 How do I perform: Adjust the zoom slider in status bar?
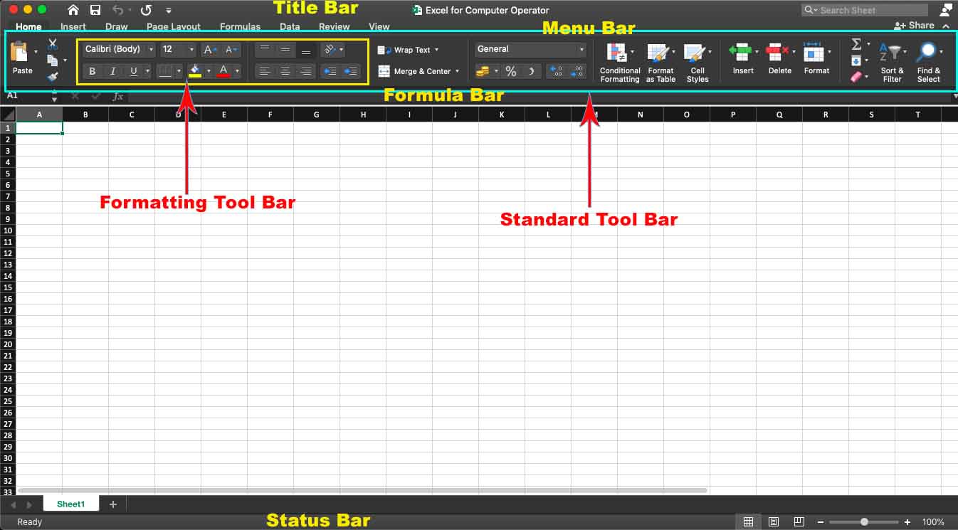(x=864, y=521)
